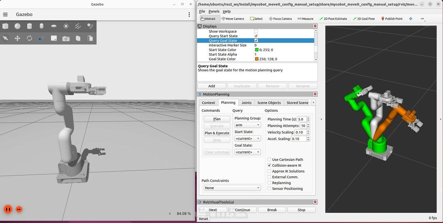
Task: Activate the Measure tool in RViz
Action: click(305, 19)
